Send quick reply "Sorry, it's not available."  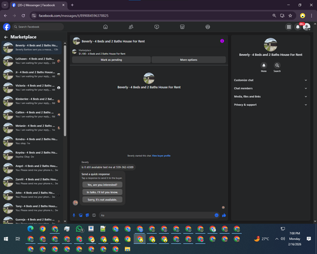(x=102, y=199)
